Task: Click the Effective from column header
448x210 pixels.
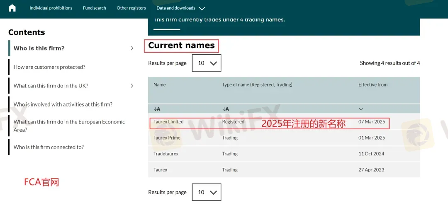Action: 373,84
